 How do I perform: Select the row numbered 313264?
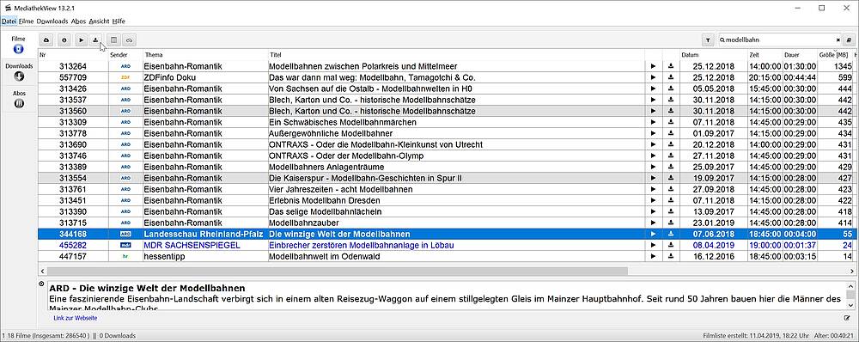click(x=445, y=66)
